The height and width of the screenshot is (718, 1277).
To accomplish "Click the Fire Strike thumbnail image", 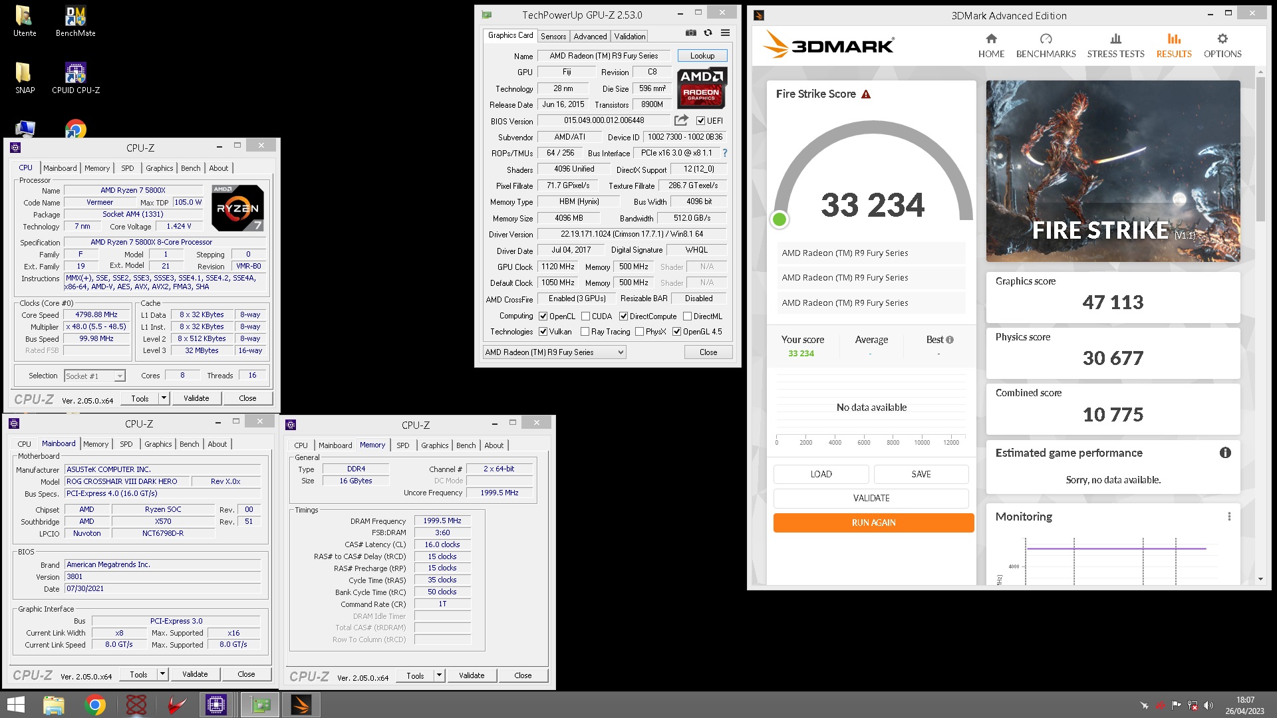I will click(x=1113, y=171).
